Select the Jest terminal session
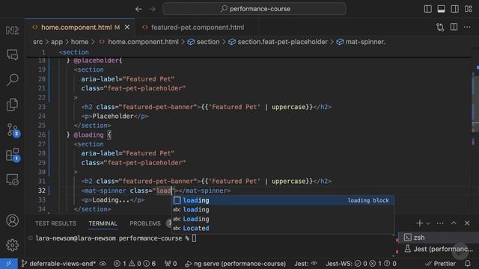This screenshot has width=479, height=269. pyautogui.click(x=439, y=249)
